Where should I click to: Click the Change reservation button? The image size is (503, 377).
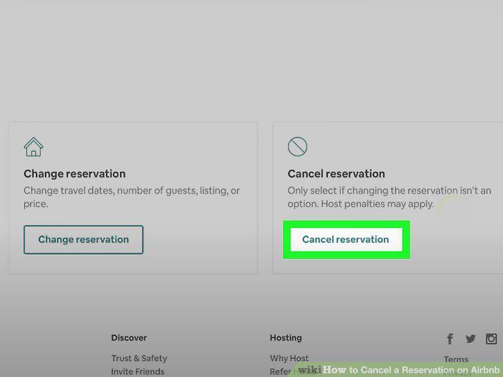84,240
